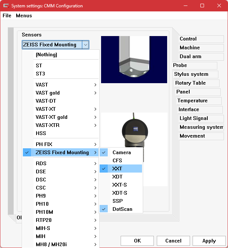Switch to the Stylus system tab
The width and height of the screenshot is (228, 248).
click(196, 74)
